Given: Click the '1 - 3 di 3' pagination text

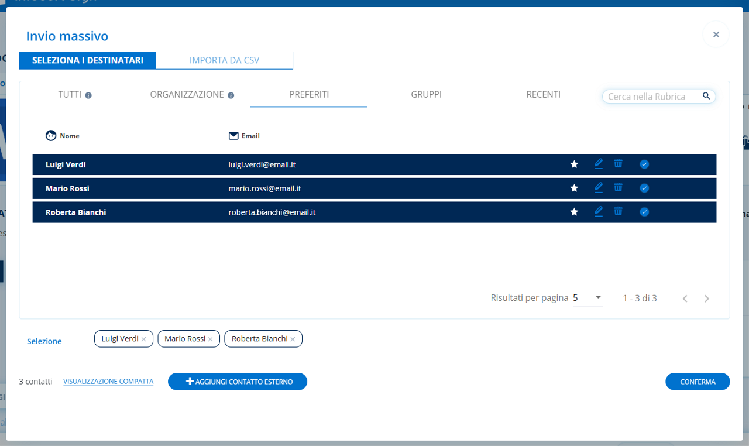Looking at the screenshot, I should pos(640,298).
